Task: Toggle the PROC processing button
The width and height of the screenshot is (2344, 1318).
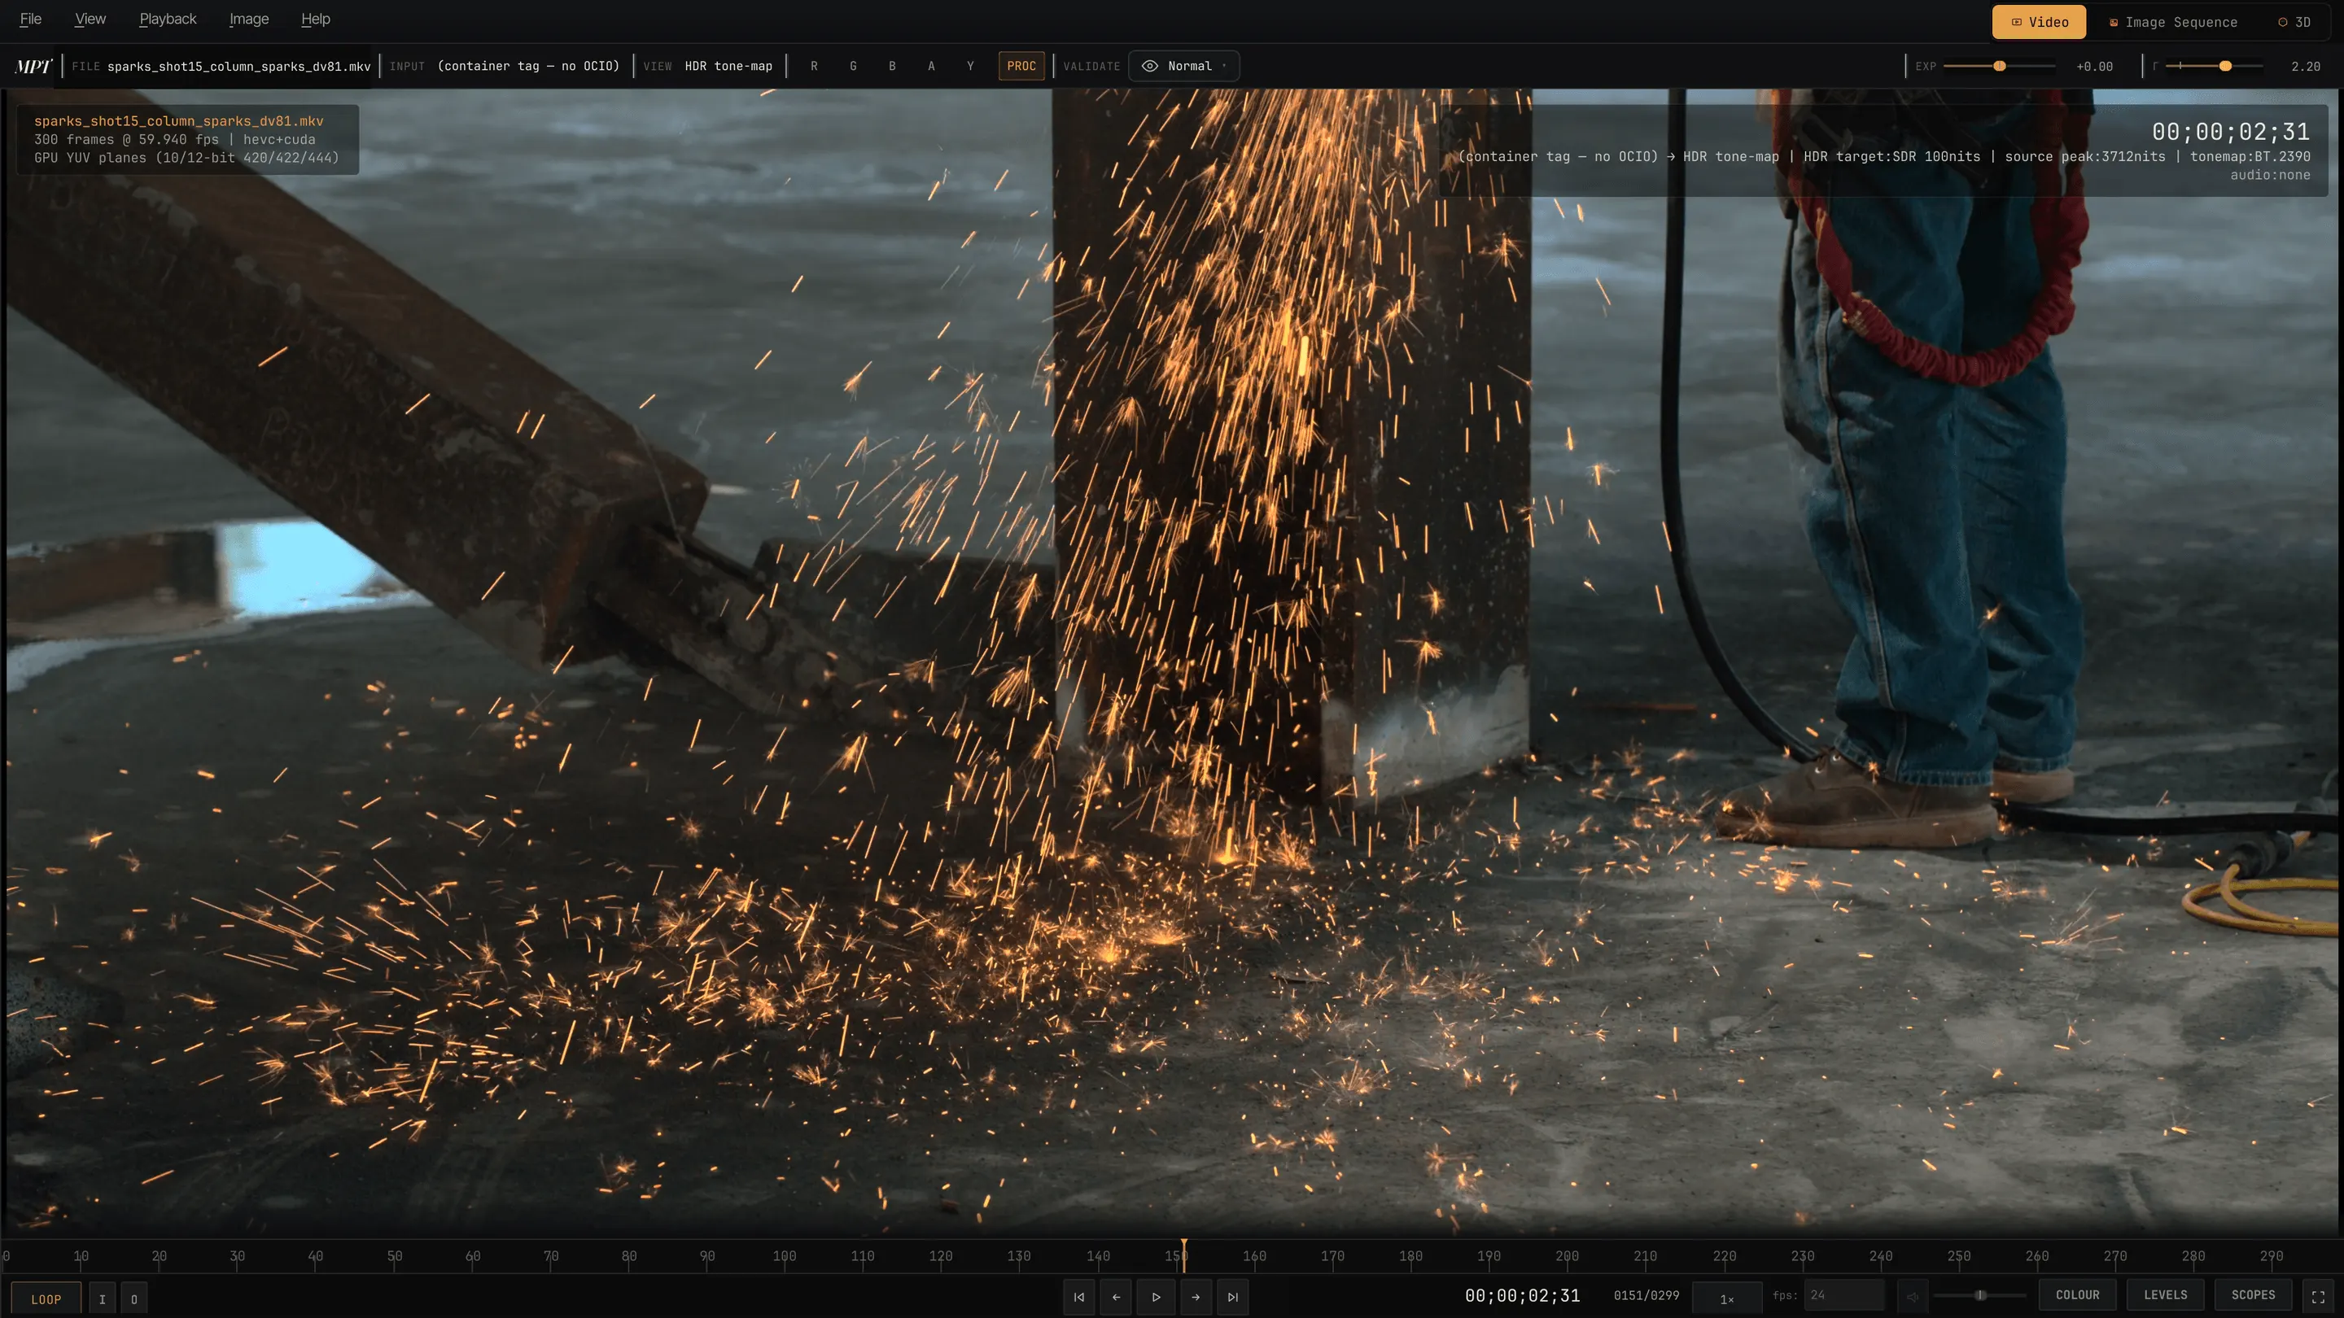Action: coord(1021,67)
